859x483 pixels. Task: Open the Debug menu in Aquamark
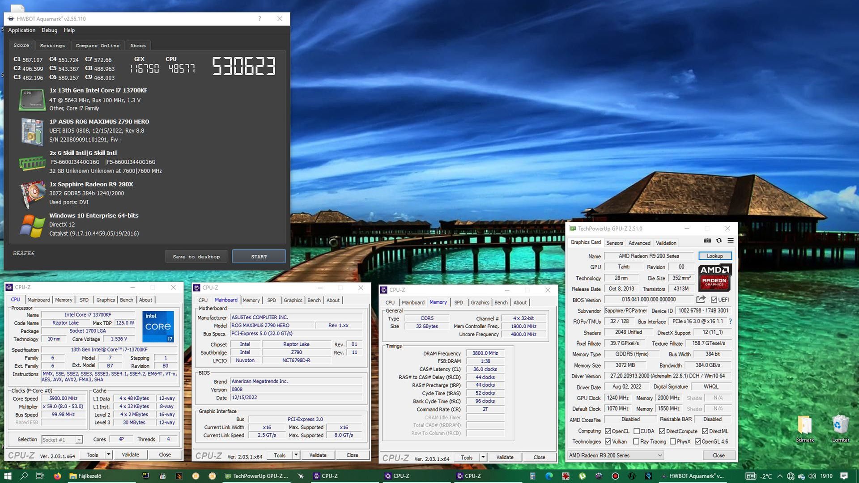point(49,30)
